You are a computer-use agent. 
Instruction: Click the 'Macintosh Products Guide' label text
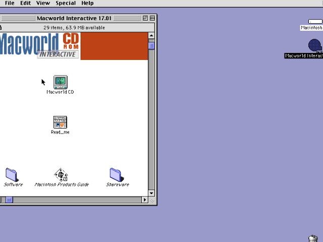click(62, 185)
